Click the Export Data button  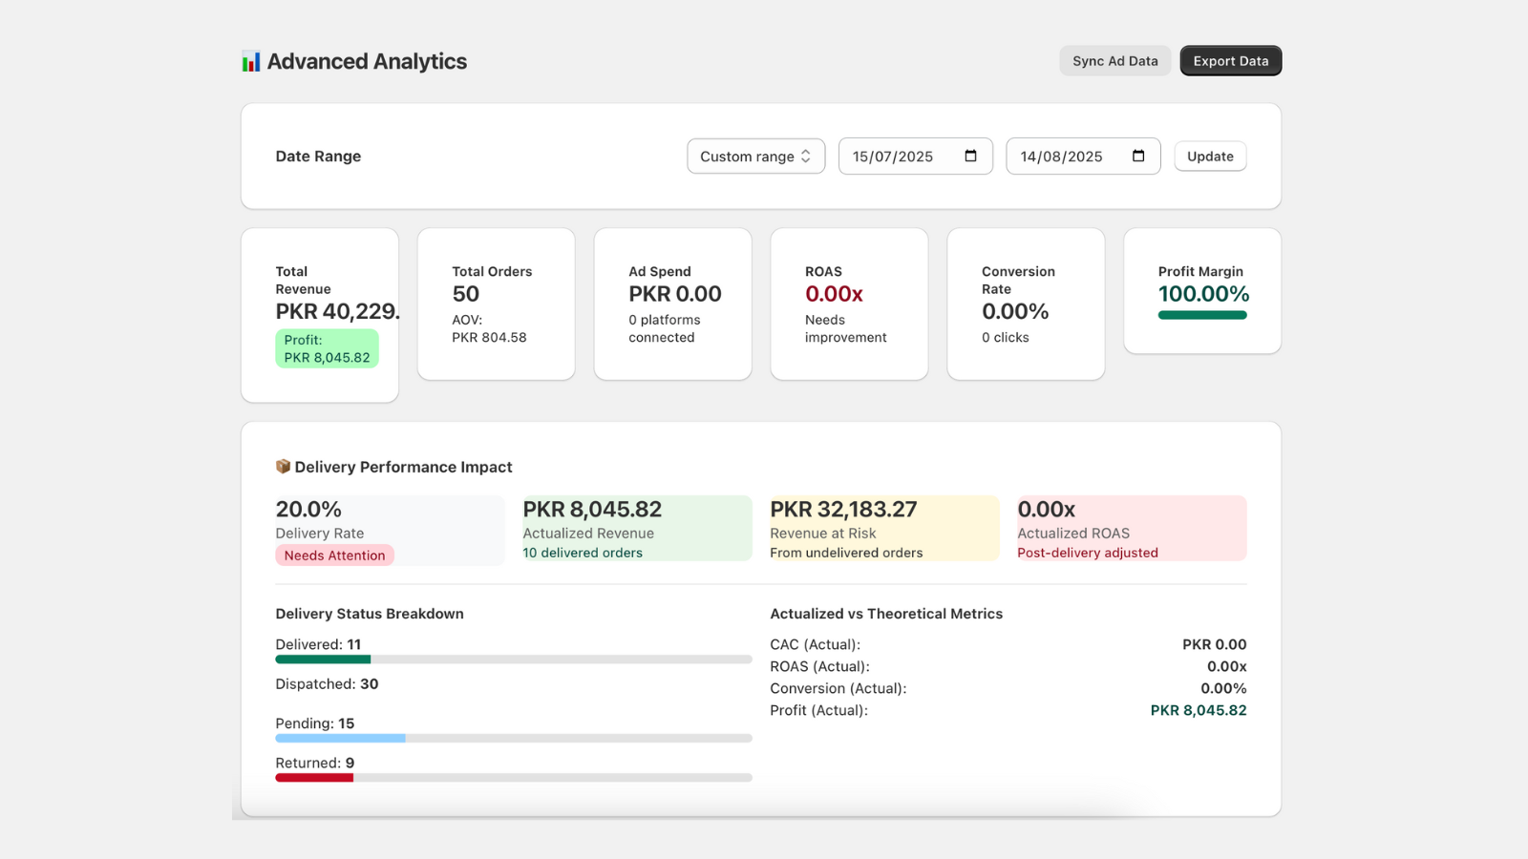point(1230,60)
